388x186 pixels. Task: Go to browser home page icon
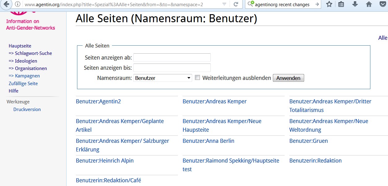pos(369,4)
